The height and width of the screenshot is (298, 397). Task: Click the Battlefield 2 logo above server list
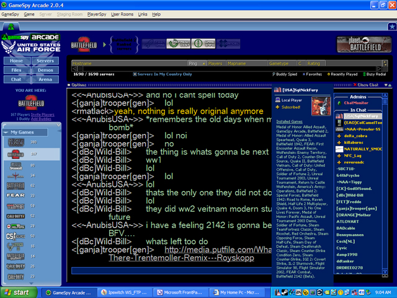tap(84, 44)
